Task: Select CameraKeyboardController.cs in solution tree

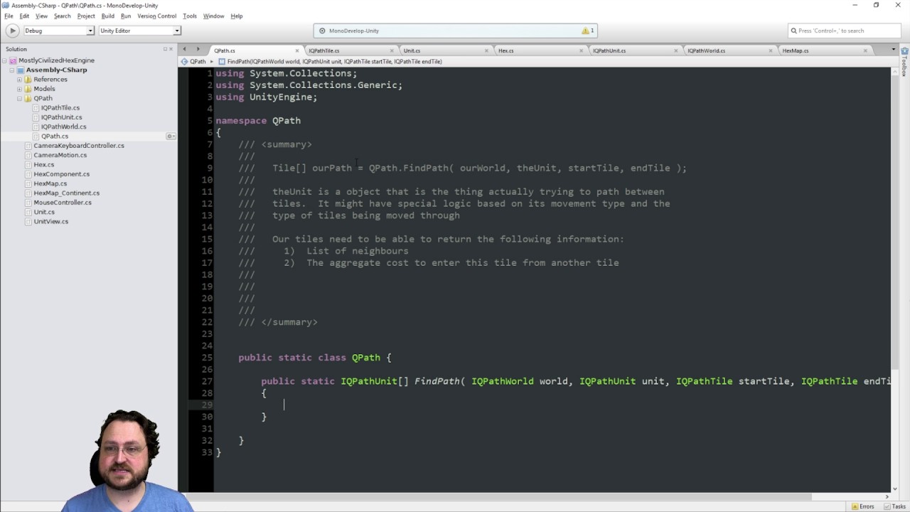Action: coord(79,146)
